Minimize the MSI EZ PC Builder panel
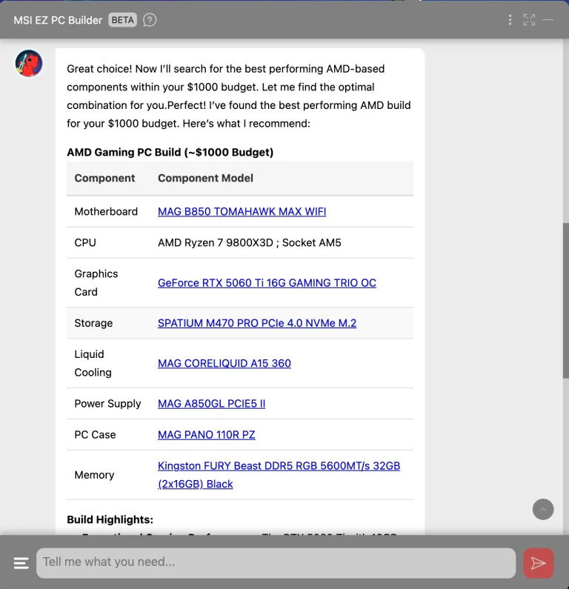 point(548,20)
